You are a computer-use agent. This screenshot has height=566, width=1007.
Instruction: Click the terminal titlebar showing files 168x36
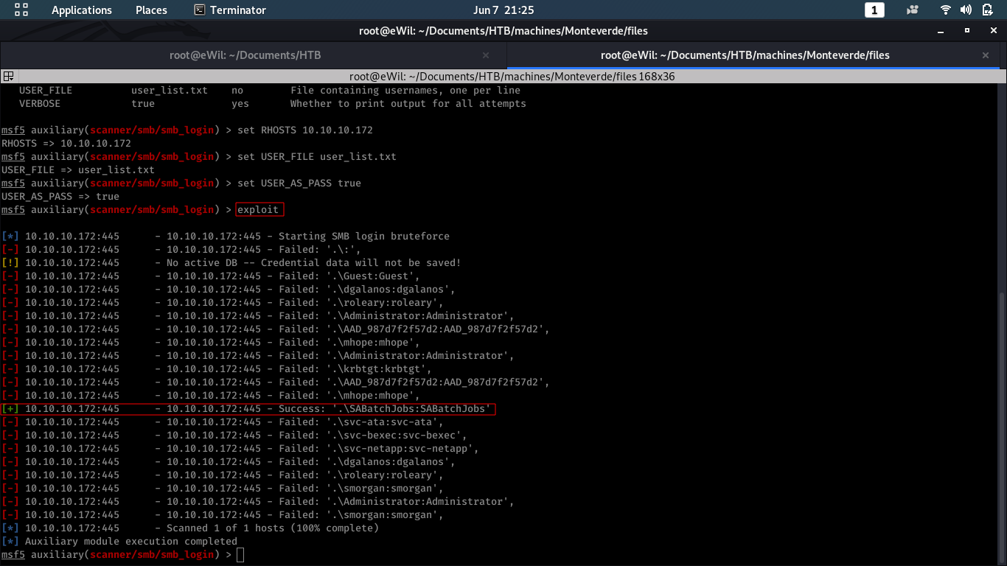[x=512, y=77]
